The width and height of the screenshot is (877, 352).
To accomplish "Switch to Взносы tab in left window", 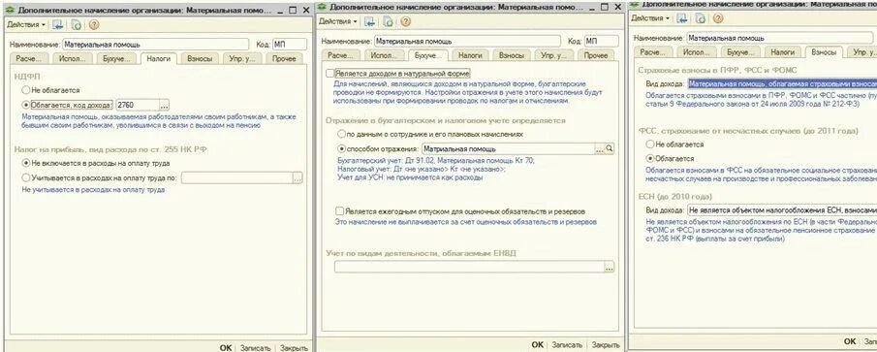I will tap(200, 58).
